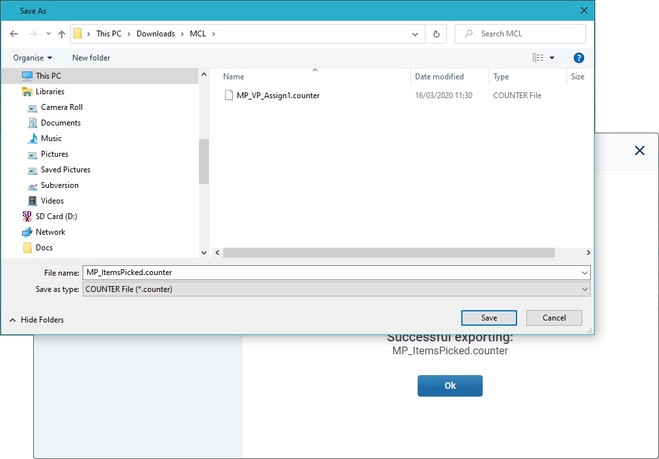
Task: Go back with the left arrow
Action: pos(14,34)
